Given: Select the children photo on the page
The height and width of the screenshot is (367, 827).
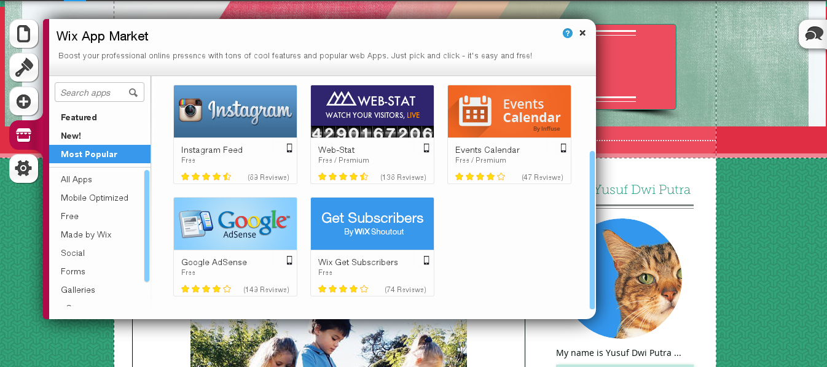Looking at the screenshot, I should tap(329, 343).
